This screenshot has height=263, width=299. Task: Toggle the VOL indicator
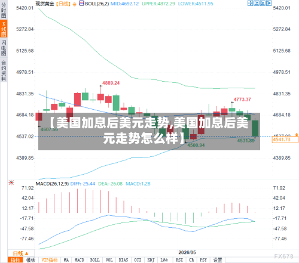109,260
